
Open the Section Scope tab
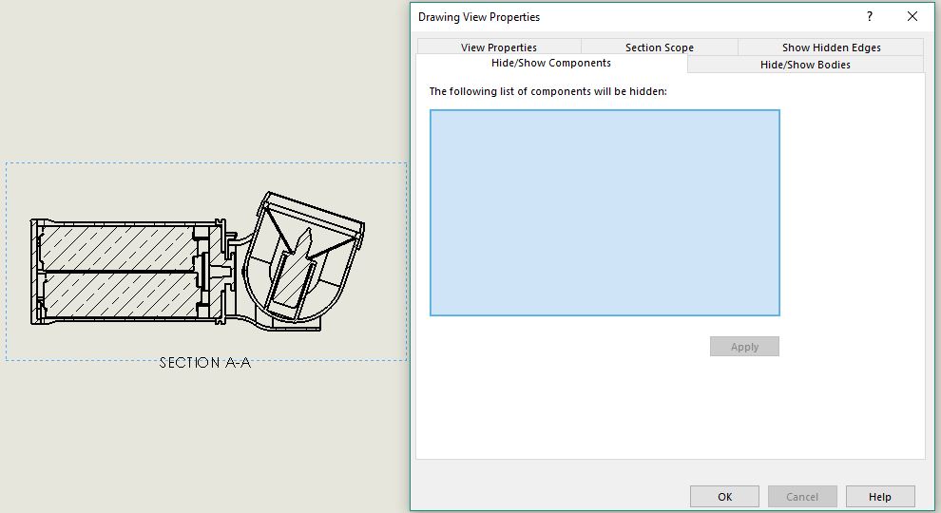tap(659, 47)
